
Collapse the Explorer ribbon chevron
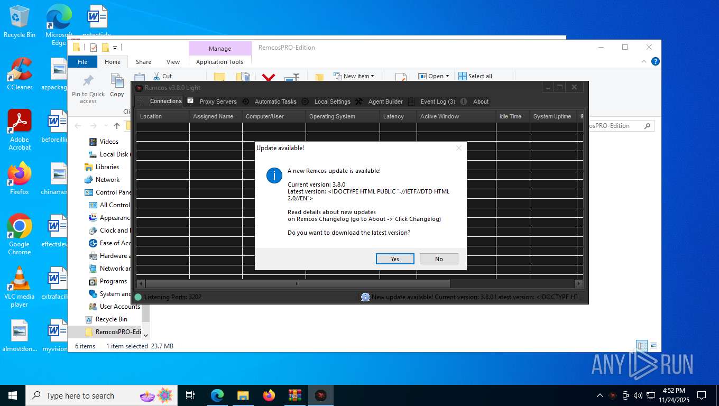pos(644,61)
